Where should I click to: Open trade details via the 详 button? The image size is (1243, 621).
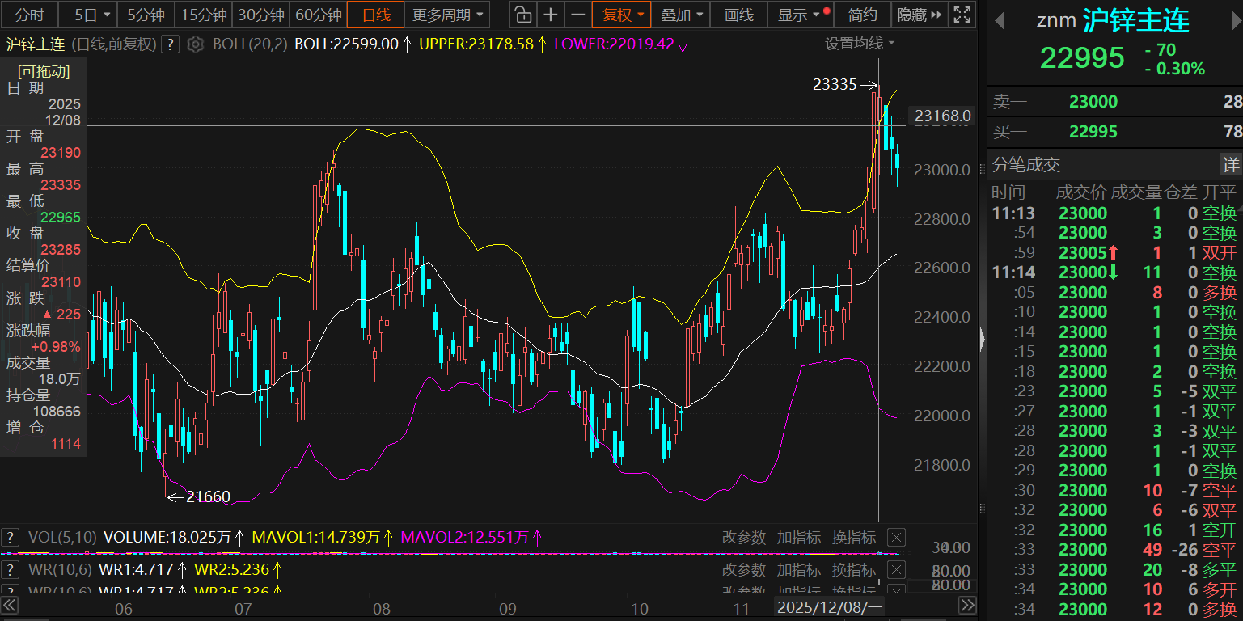1230,165
